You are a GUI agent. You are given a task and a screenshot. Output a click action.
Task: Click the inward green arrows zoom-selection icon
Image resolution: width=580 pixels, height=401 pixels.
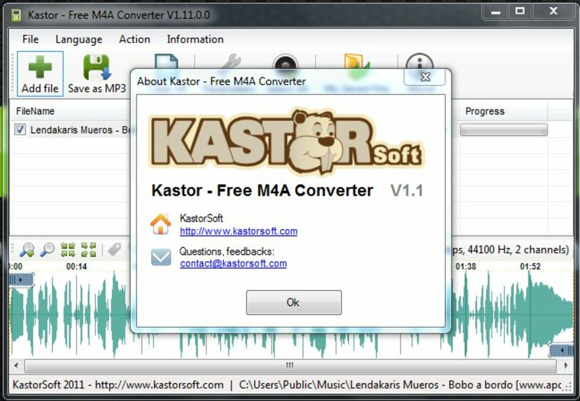(68, 250)
